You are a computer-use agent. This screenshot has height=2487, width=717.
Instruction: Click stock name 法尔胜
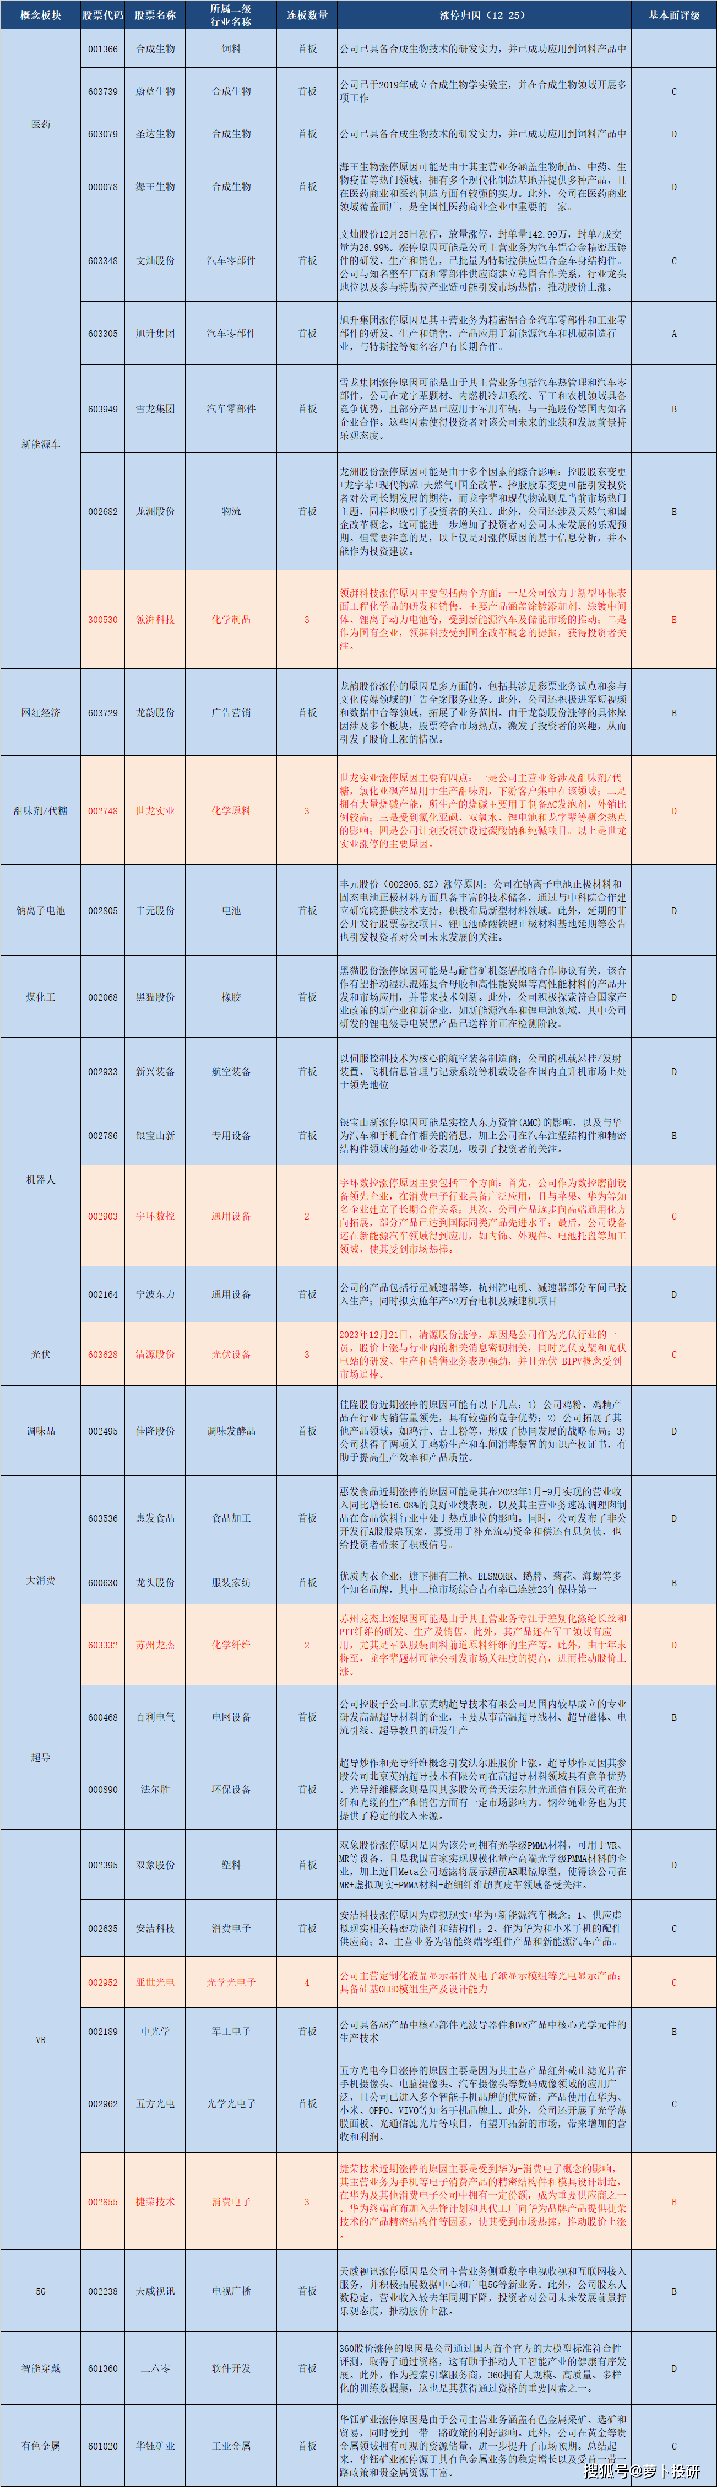[155, 1790]
